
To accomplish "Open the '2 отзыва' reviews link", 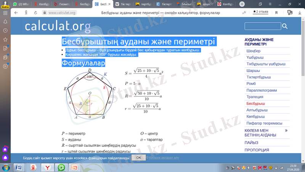I will coord(260,12).
